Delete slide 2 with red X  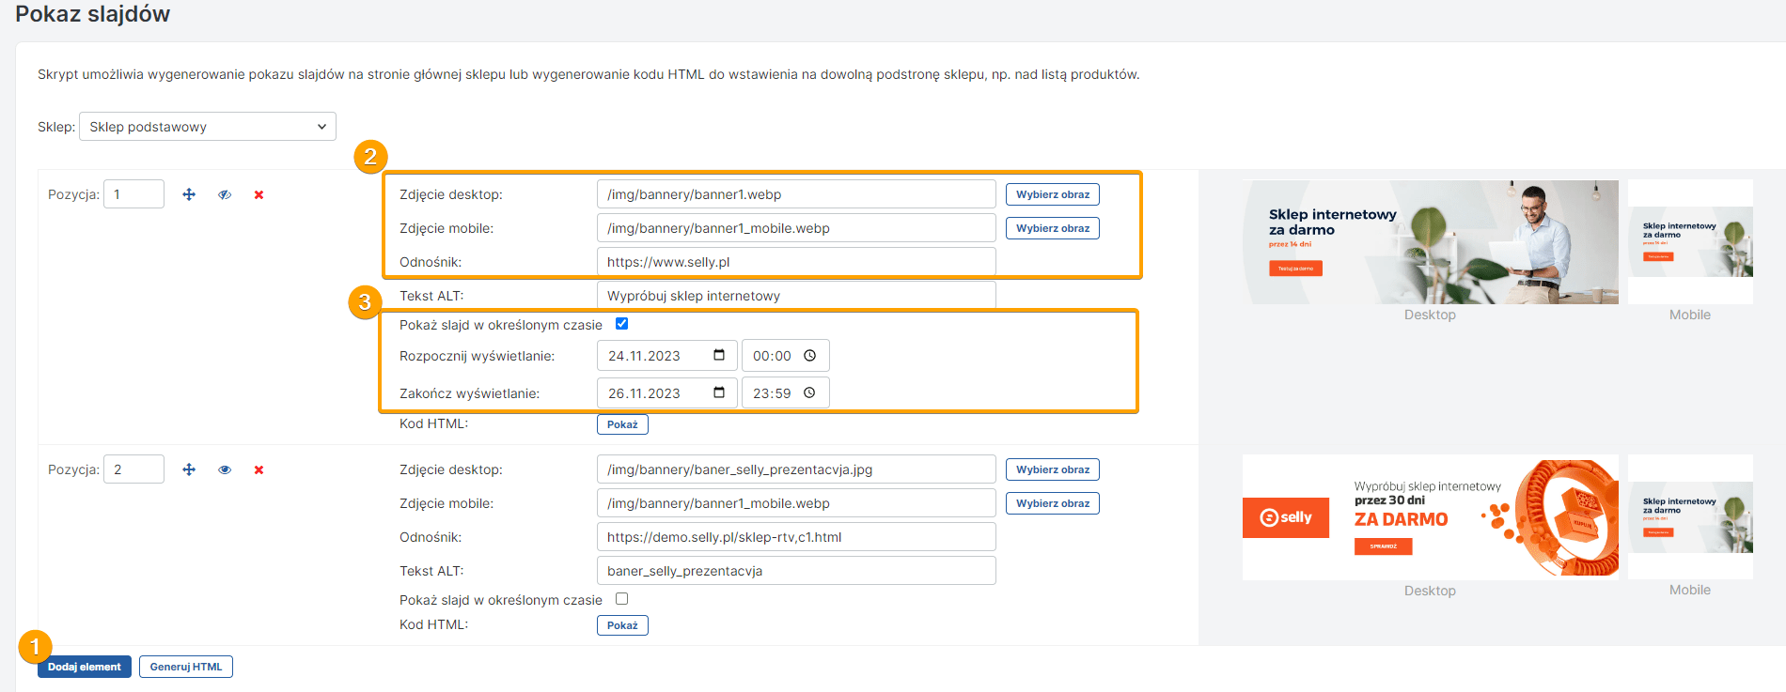(258, 469)
